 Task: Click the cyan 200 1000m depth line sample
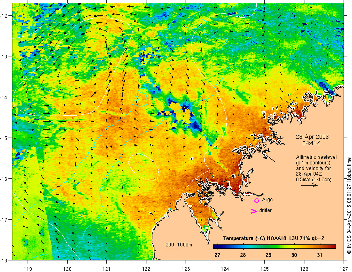click(174, 249)
